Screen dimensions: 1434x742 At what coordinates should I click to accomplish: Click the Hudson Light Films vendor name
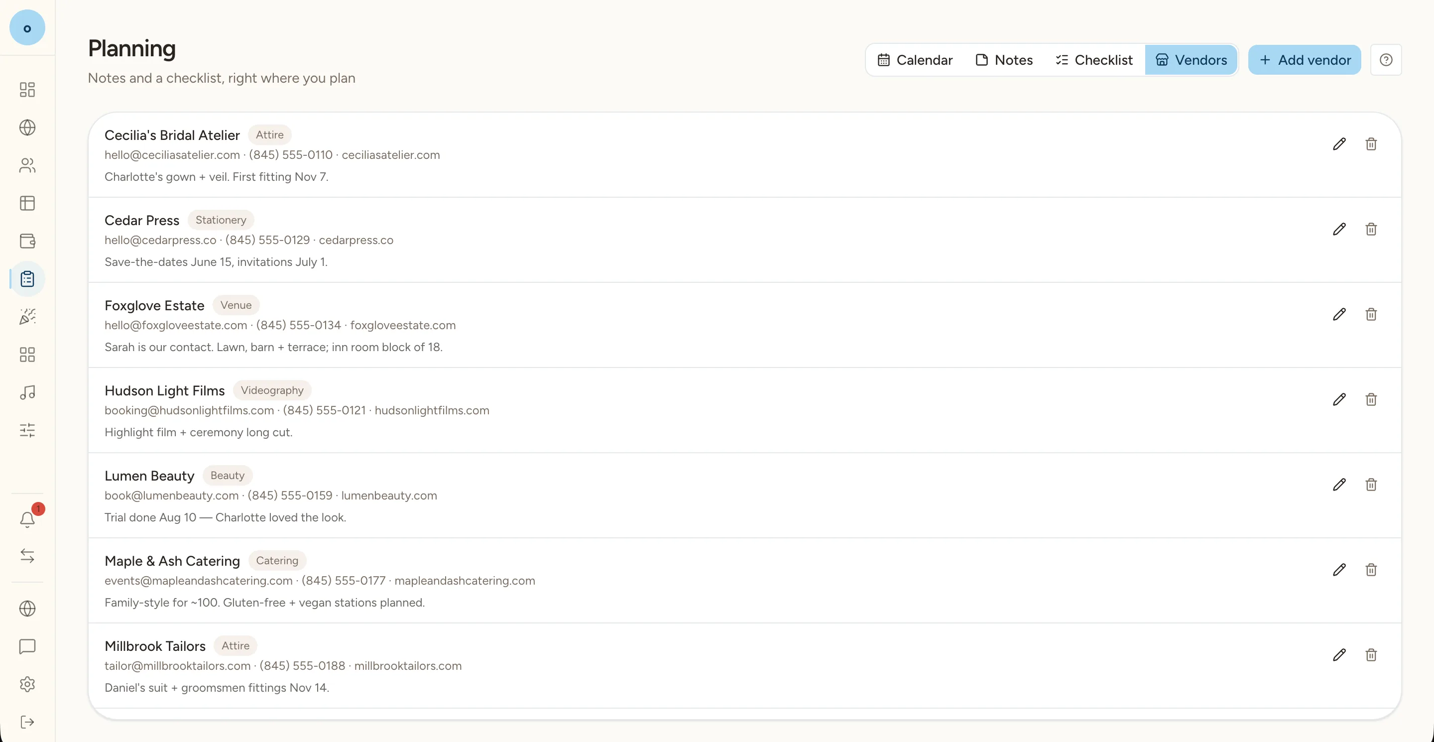click(165, 391)
